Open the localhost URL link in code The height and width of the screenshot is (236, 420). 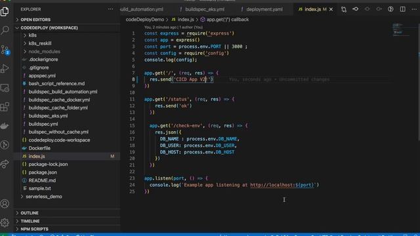(282, 185)
